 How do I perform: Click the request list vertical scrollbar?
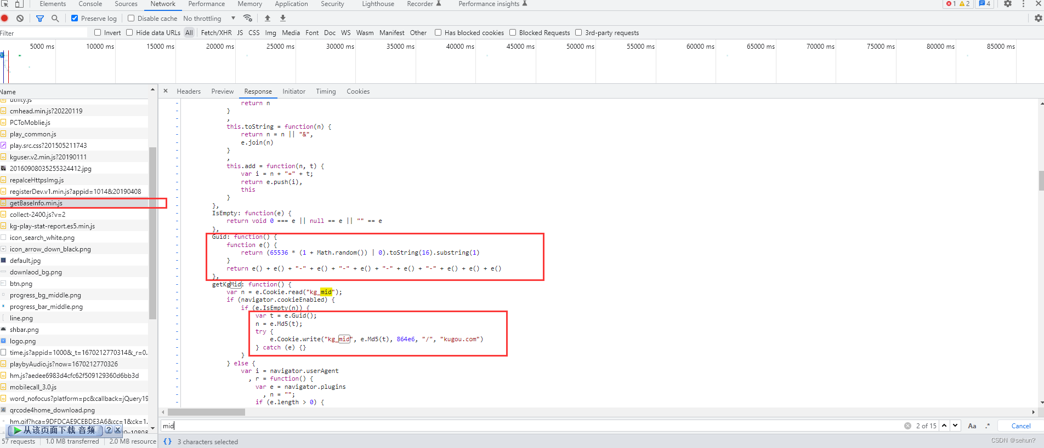[152, 233]
